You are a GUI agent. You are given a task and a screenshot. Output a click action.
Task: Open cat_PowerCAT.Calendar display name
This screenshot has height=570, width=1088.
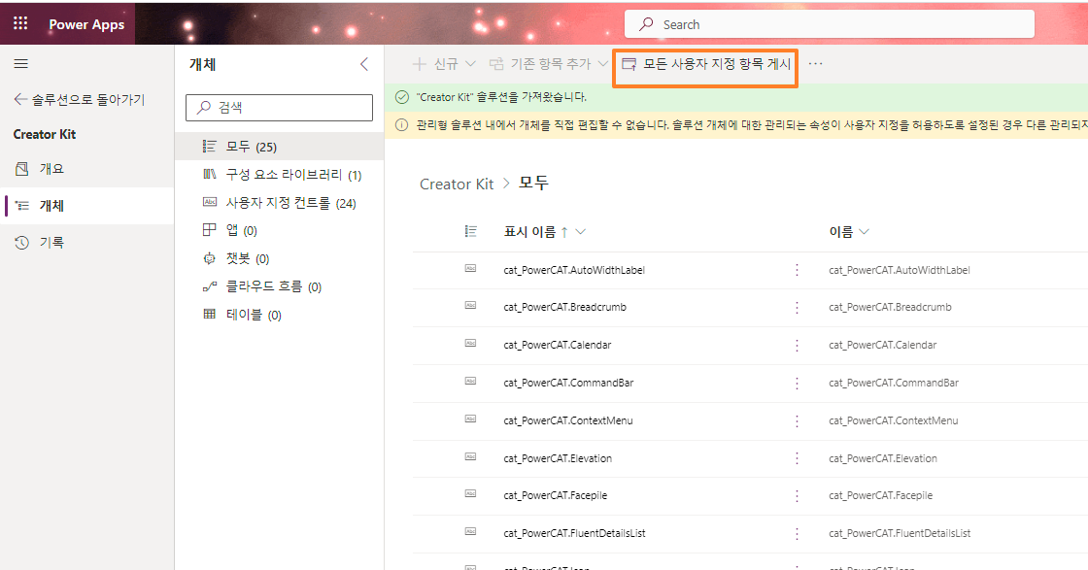[558, 345]
